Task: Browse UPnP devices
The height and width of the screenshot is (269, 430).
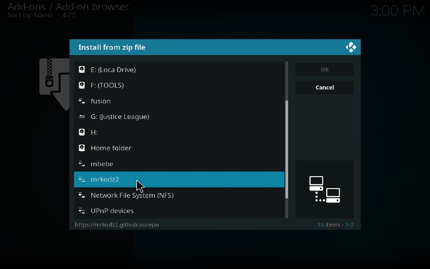Action: 112,211
